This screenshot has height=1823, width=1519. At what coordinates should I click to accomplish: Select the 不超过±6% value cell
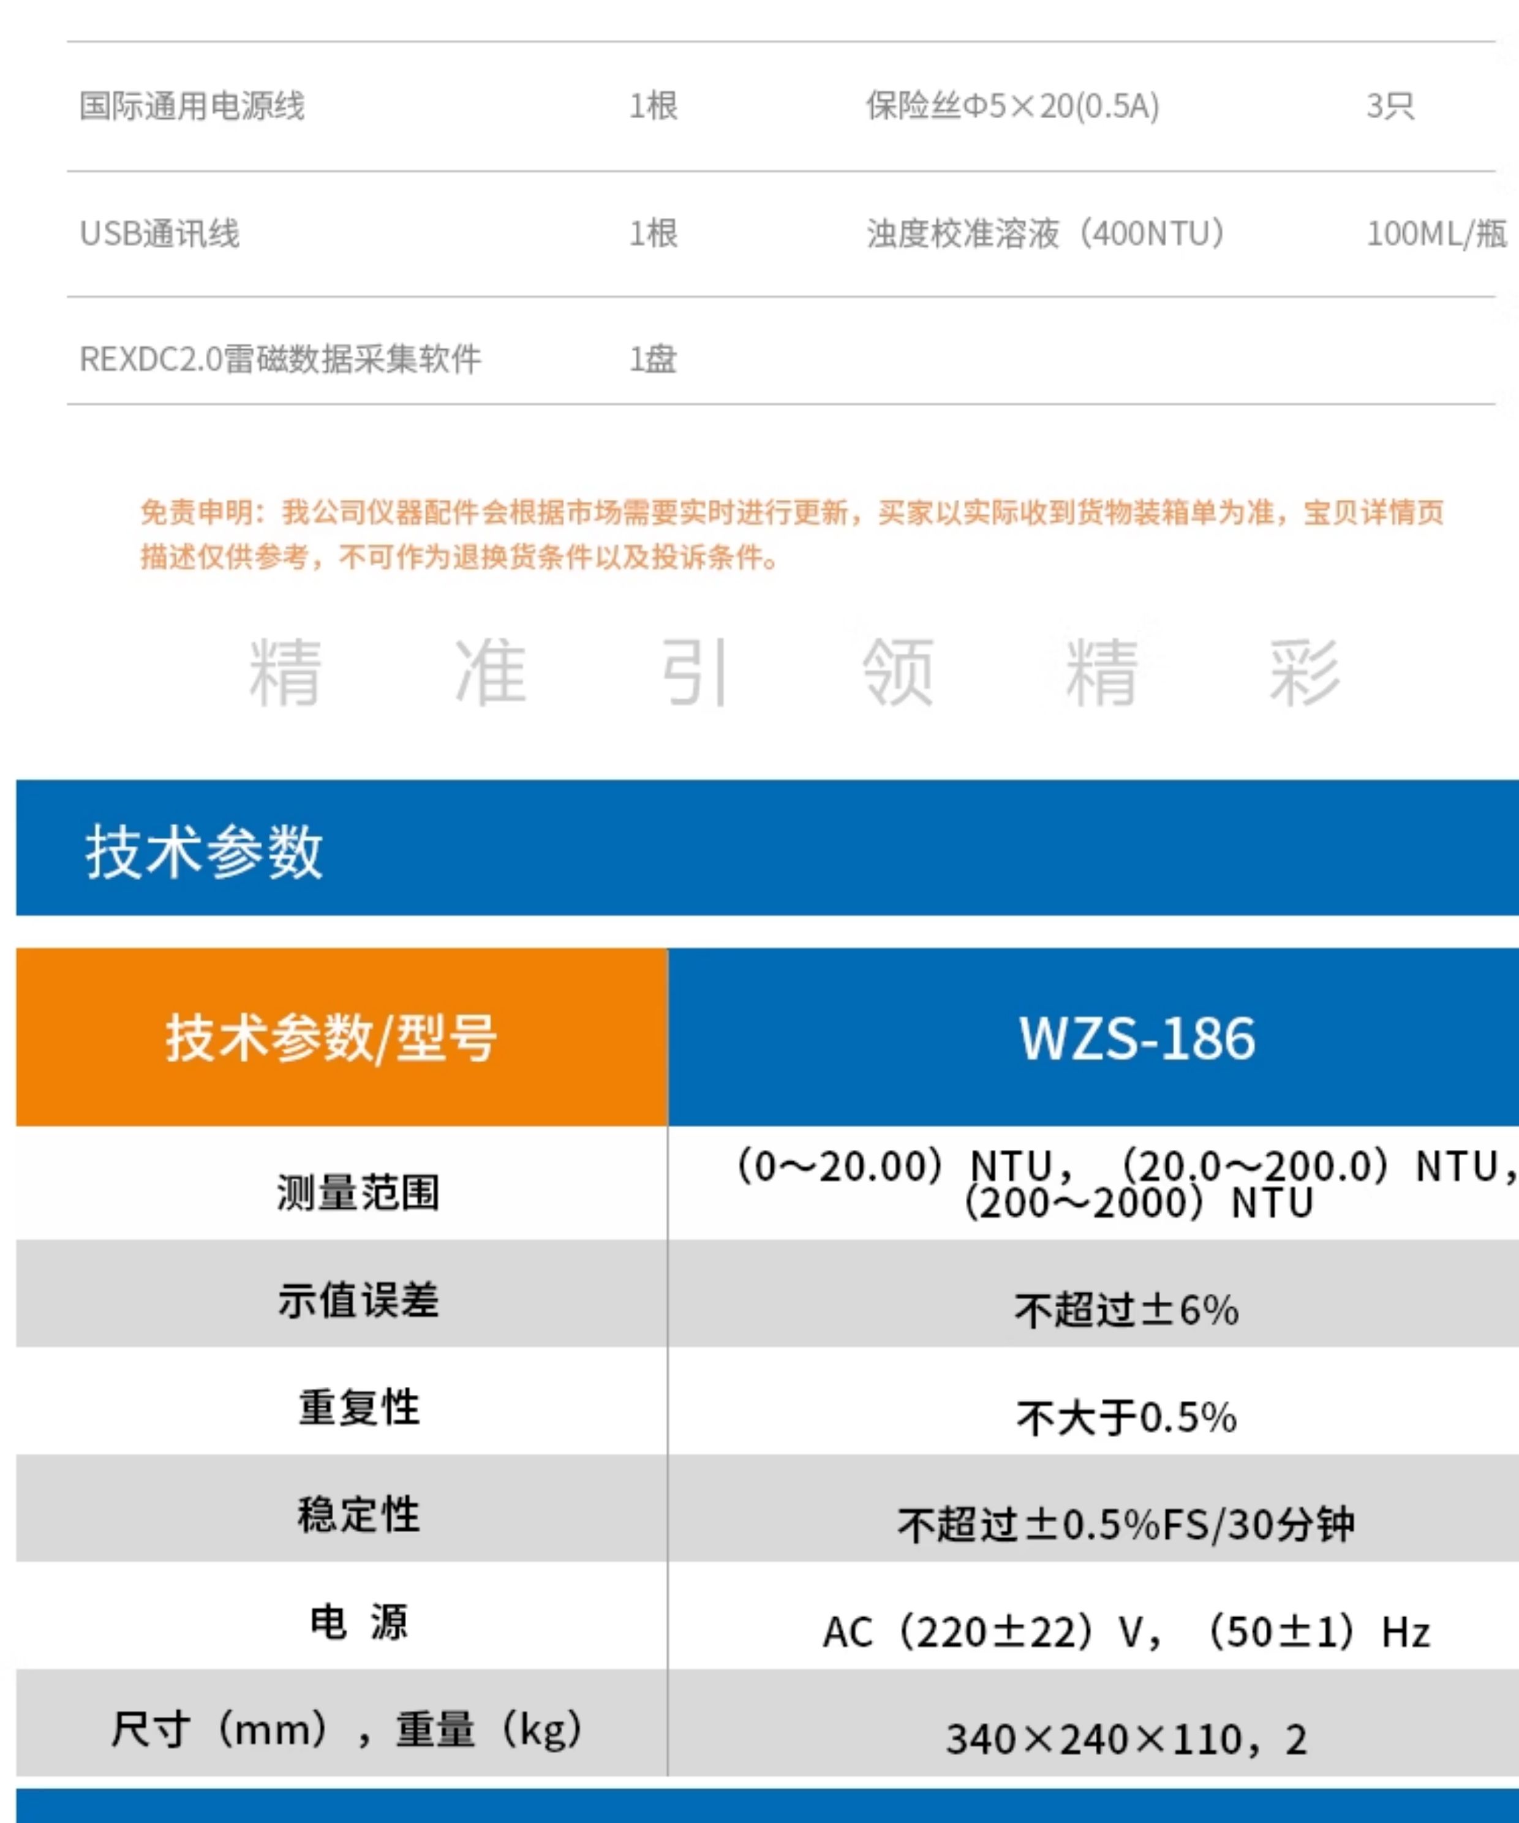[1094, 1310]
